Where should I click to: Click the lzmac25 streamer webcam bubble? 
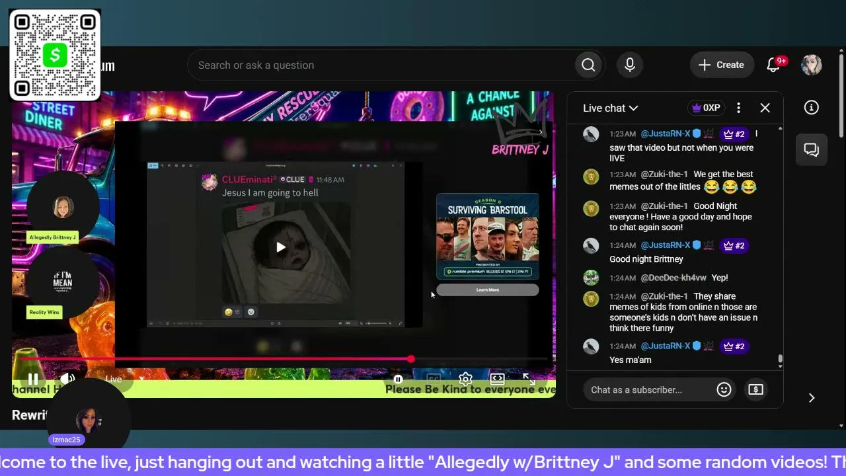click(88, 420)
